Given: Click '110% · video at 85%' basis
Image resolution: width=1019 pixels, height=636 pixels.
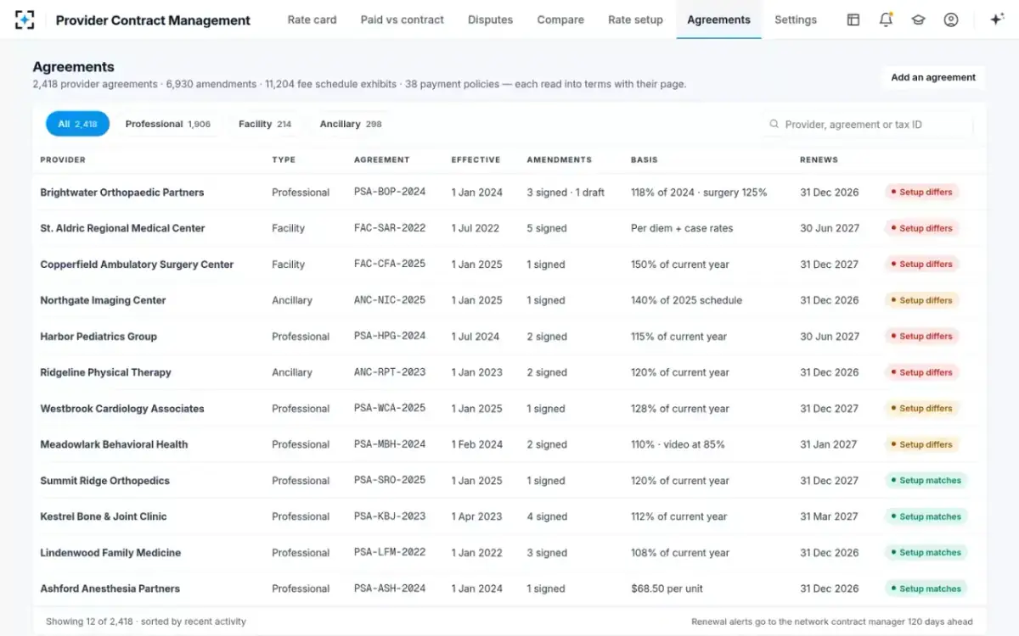Looking at the screenshot, I should pyautogui.click(x=678, y=444).
